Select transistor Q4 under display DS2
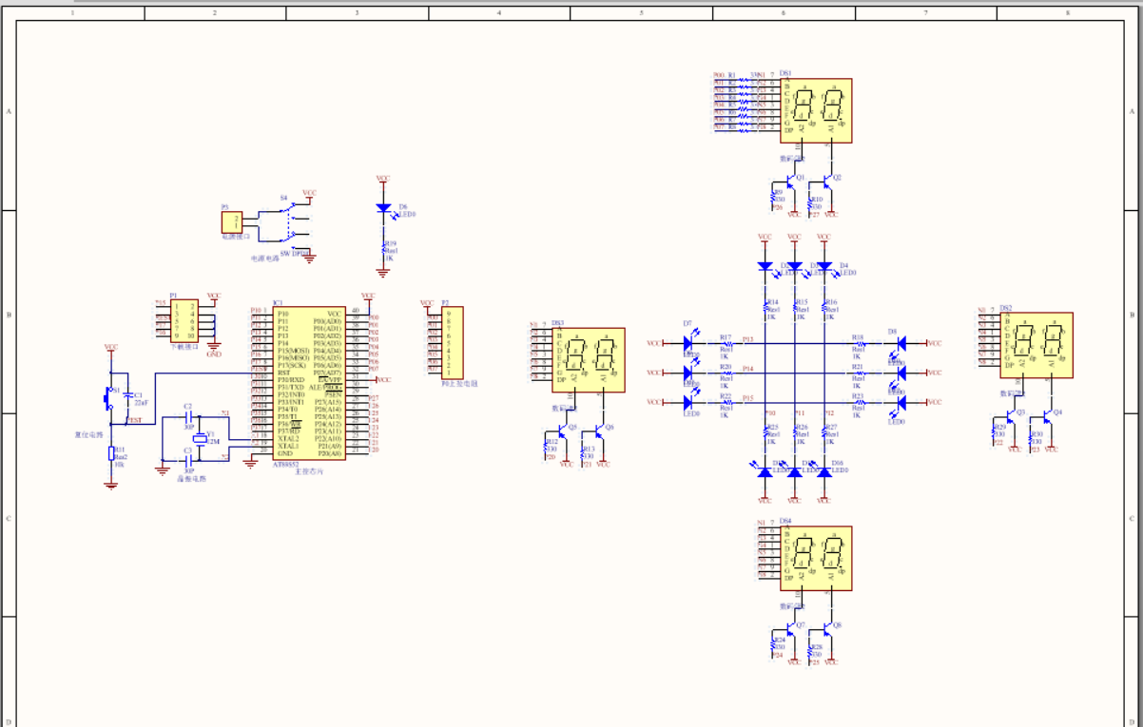This screenshot has width=1143, height=727. coord(1049,415)
